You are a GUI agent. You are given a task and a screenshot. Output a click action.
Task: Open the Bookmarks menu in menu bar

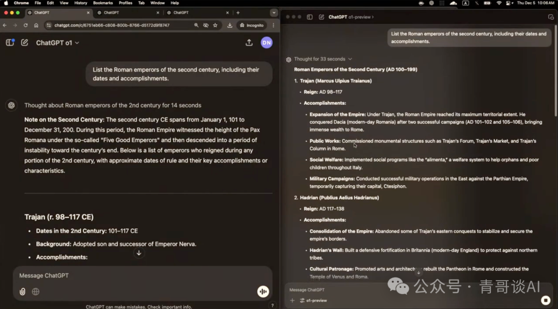click(x=103, y=3)
